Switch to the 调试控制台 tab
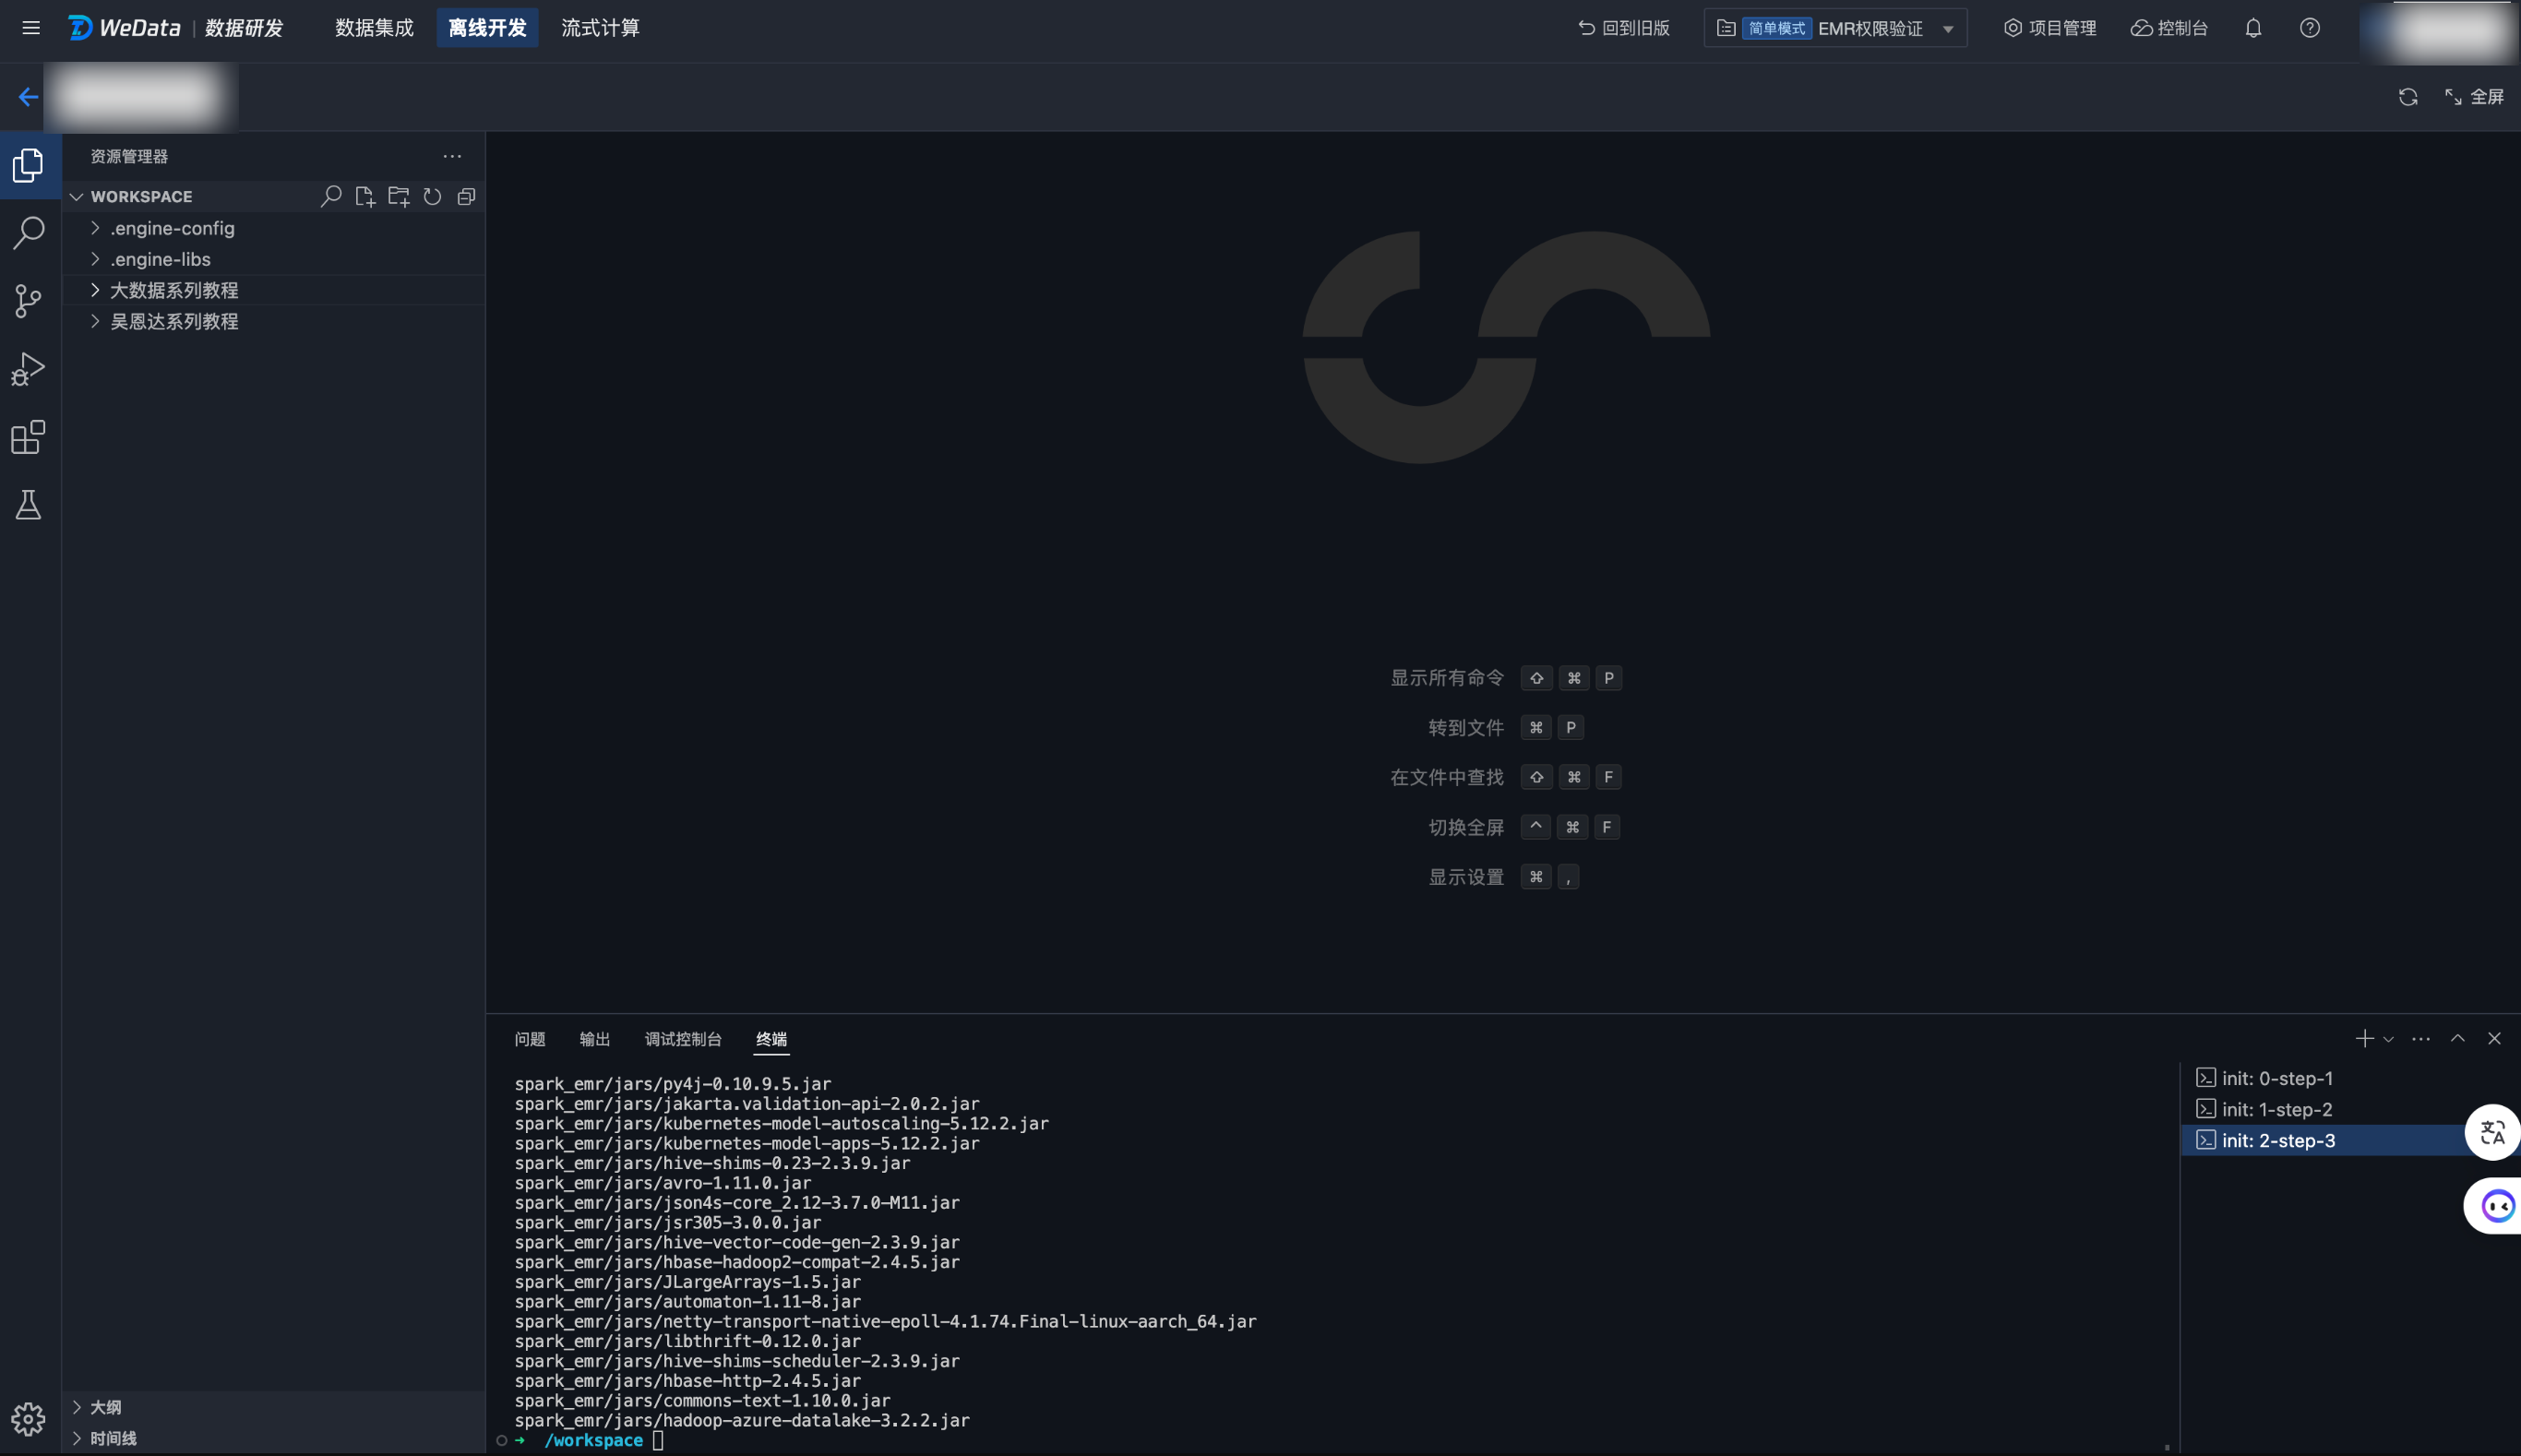 (x=682, y=1039)
